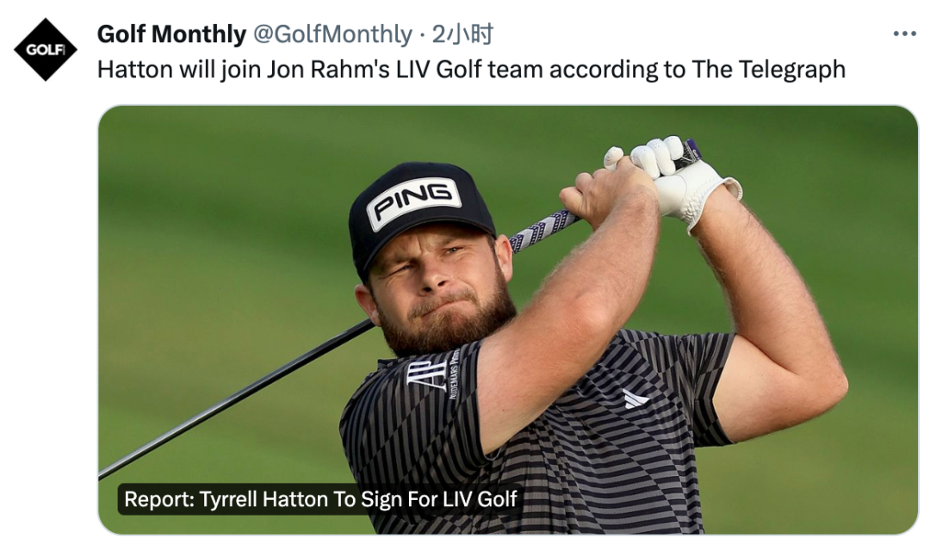
Task: Open the three-dot more options menu
Action: pyautogui.click(x=904, y=34)
